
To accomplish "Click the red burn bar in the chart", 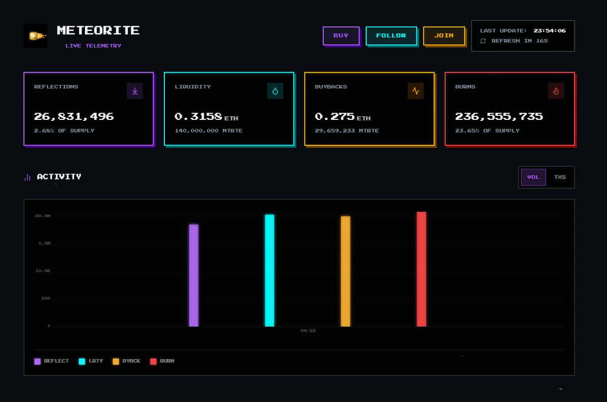I will tap(421, 268).
